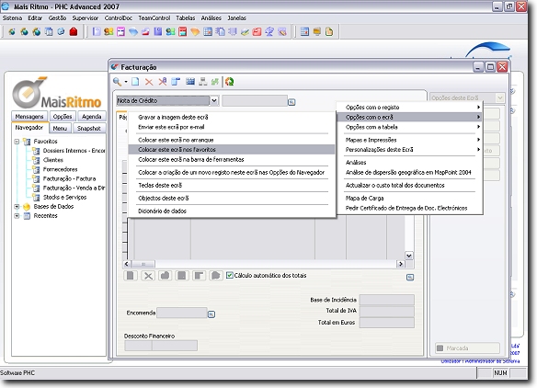Click small lookup icon right of totals checkbox
The height and width of the screenshot is (388, 537).
(410, 277)
